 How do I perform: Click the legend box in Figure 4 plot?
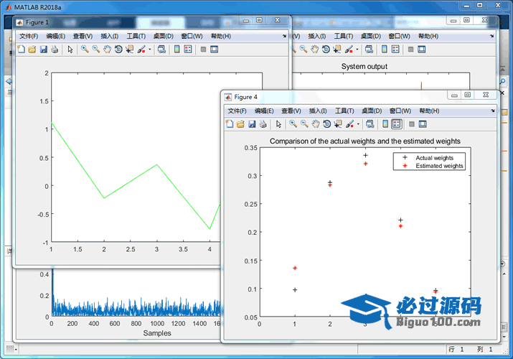tap(430, 162)
